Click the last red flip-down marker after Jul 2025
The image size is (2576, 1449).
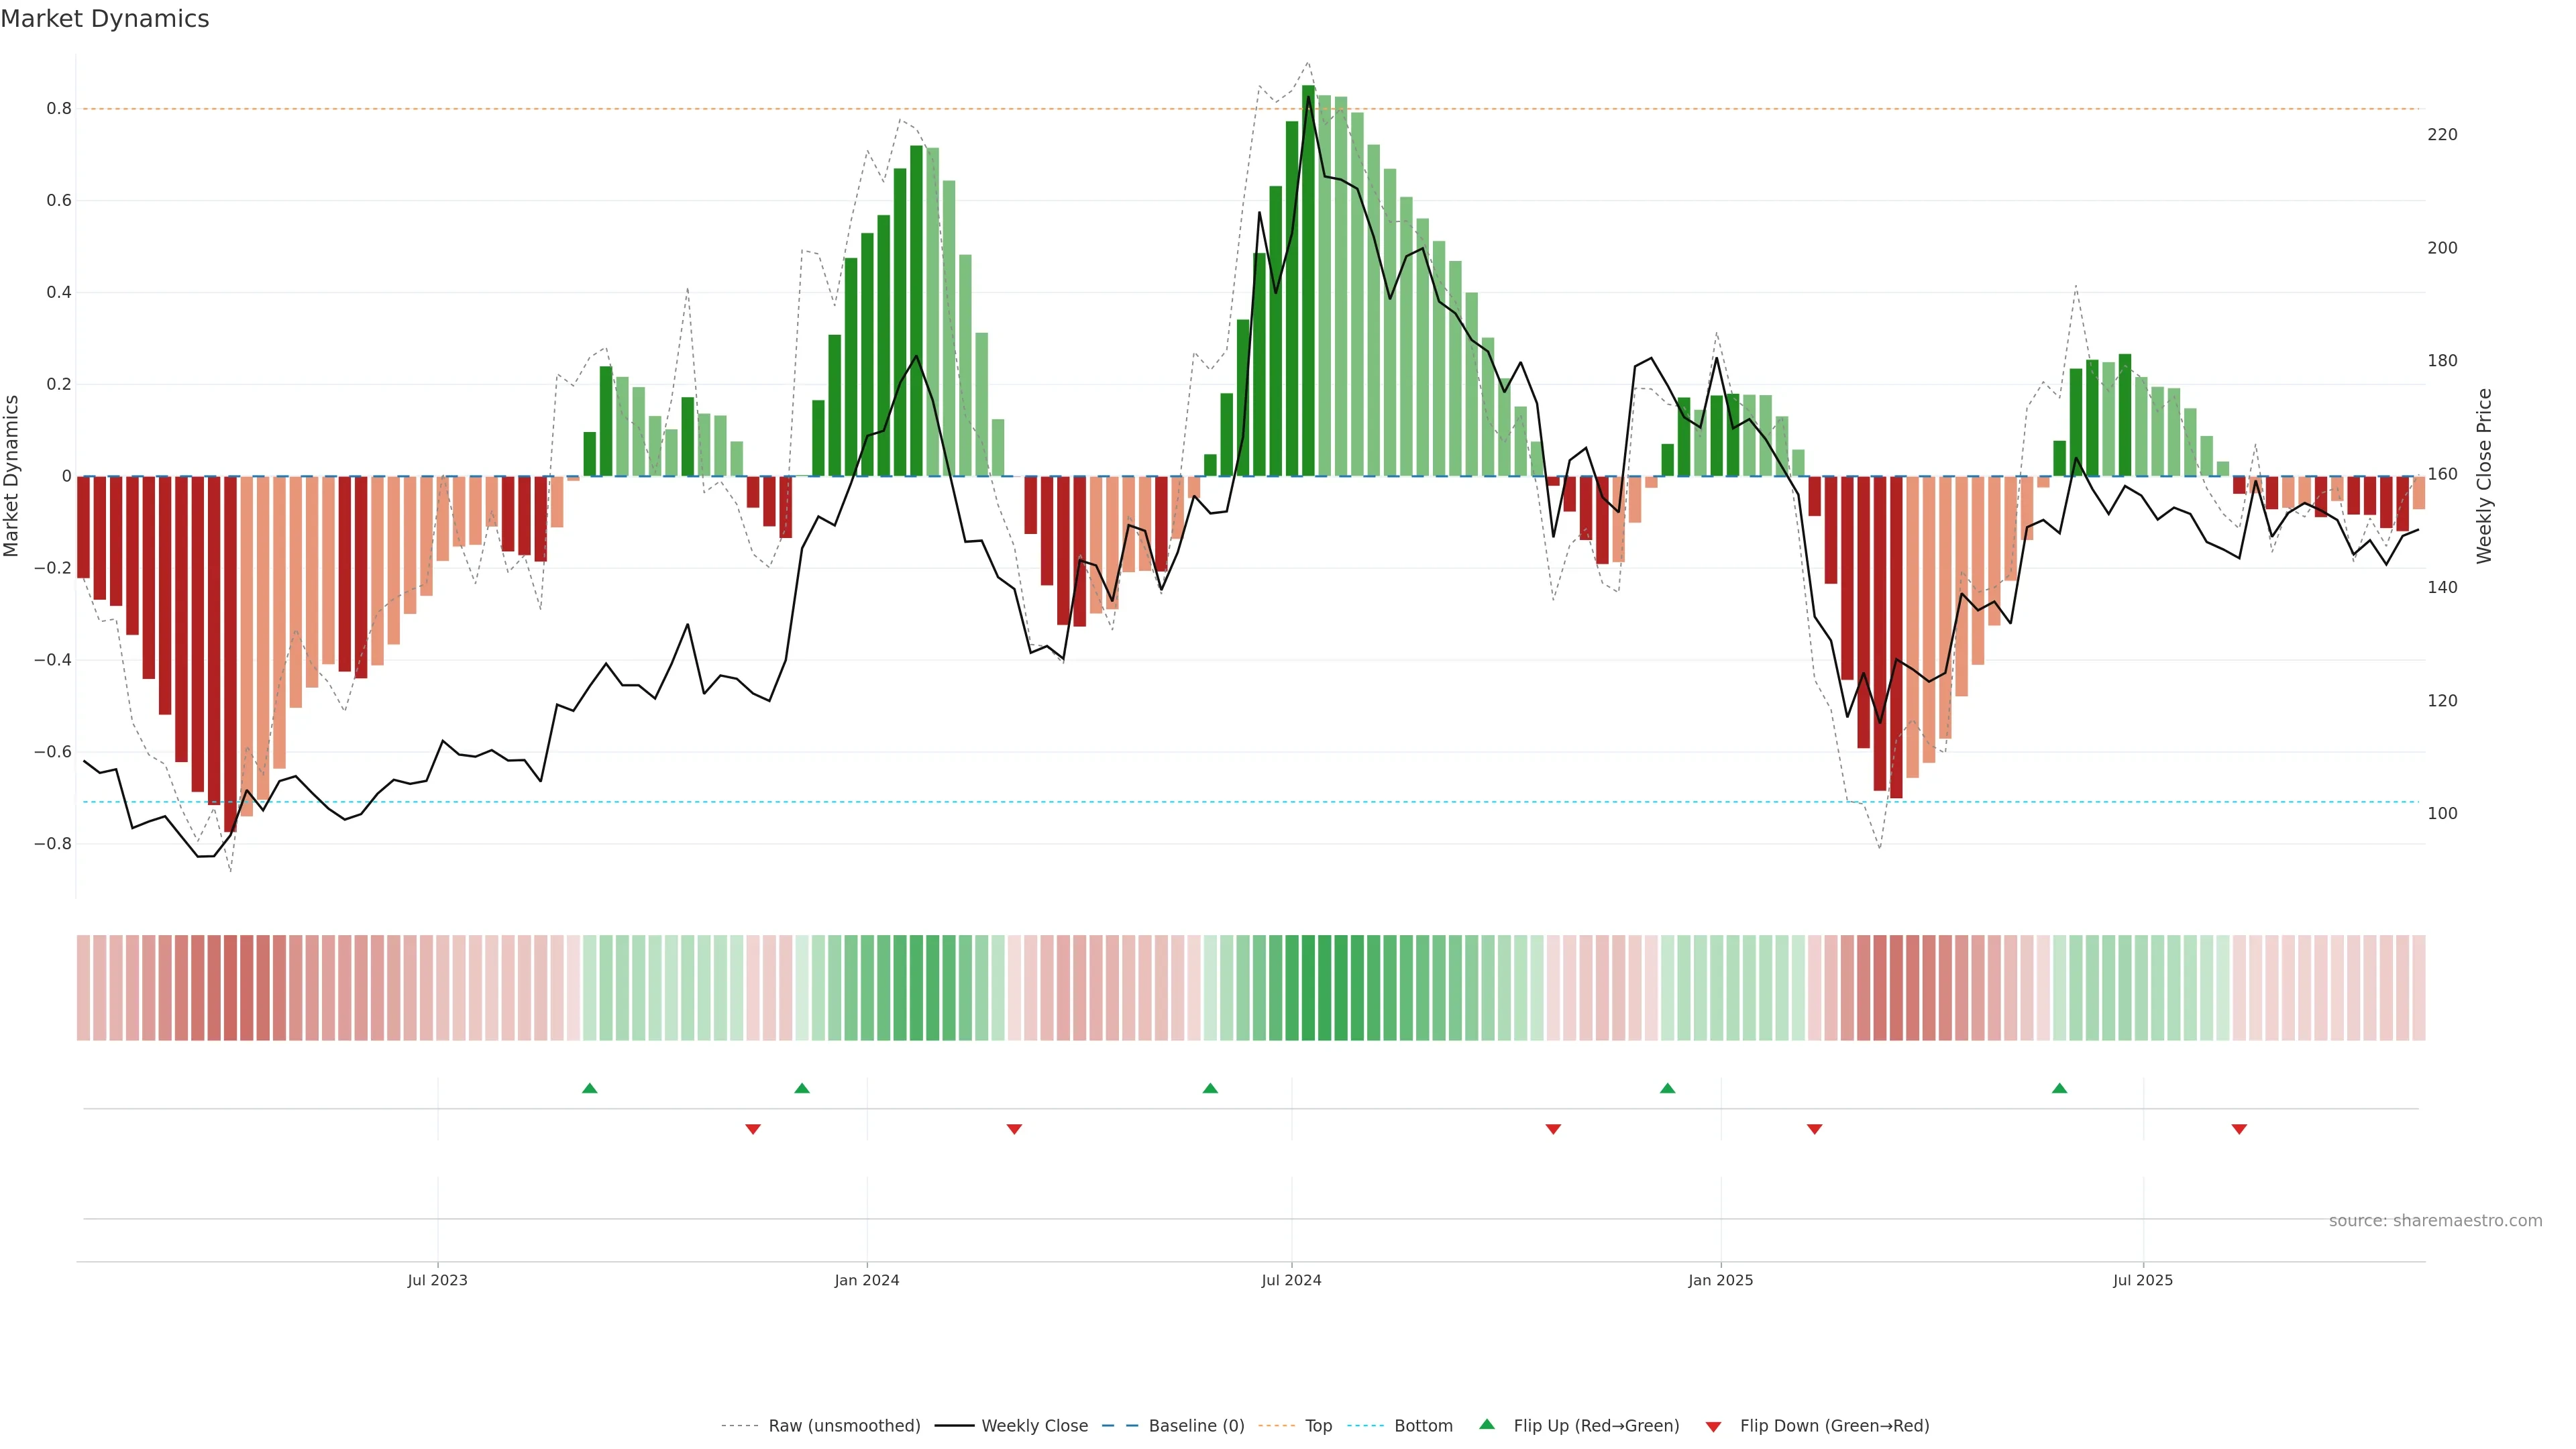pos(2239,1129)
